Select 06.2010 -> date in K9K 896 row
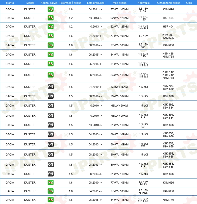Screen dimensions: 197x204 95,96
